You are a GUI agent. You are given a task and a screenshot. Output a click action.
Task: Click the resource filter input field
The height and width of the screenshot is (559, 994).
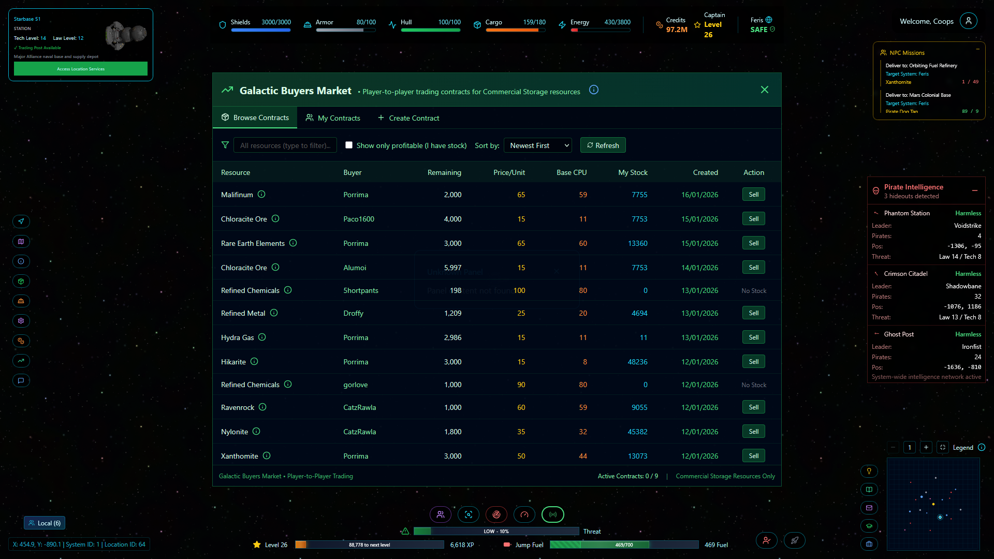(285, 145)
